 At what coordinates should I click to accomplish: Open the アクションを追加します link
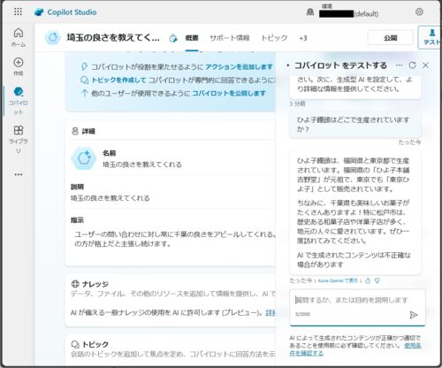[x=239, y=67]
